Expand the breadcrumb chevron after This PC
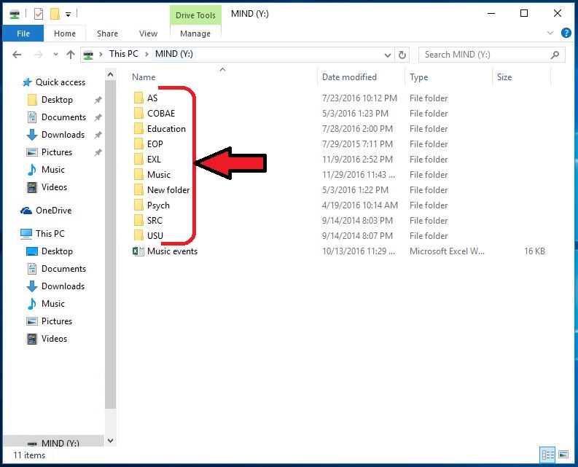578x467 pixels. [147, 54]
